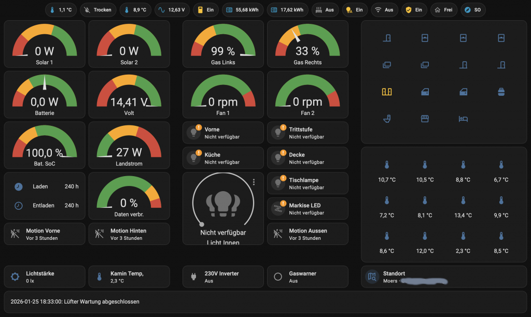Open the Bat. SoC gauge
The width and height of the screenshot is (531, 317).
[x=45, y=145]
